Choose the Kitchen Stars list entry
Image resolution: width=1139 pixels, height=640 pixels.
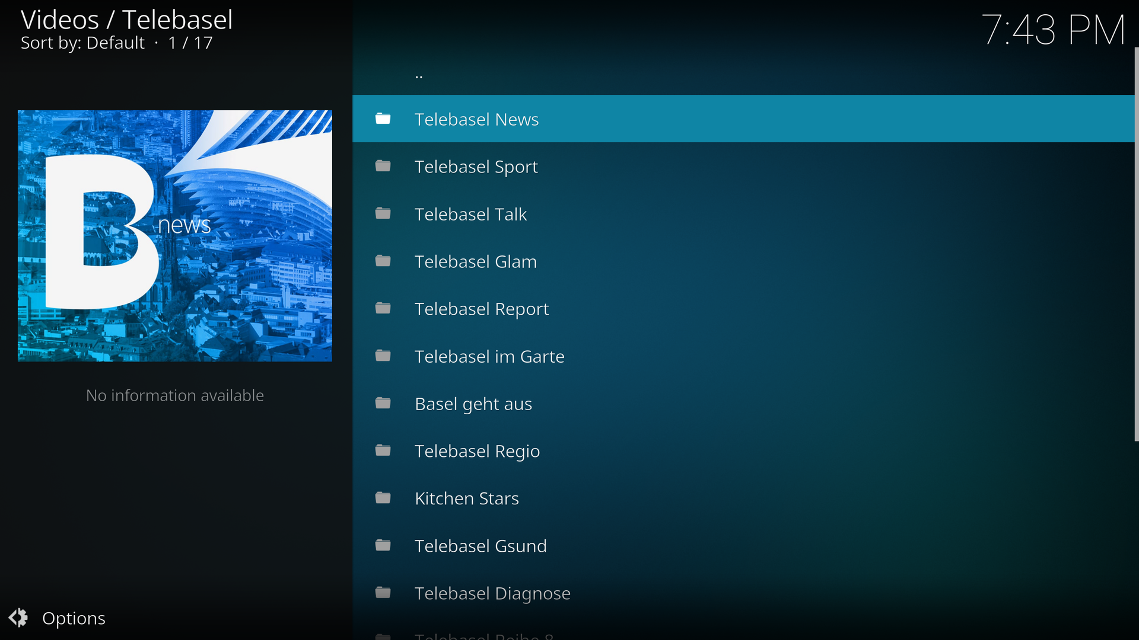[x=466, y=498]
